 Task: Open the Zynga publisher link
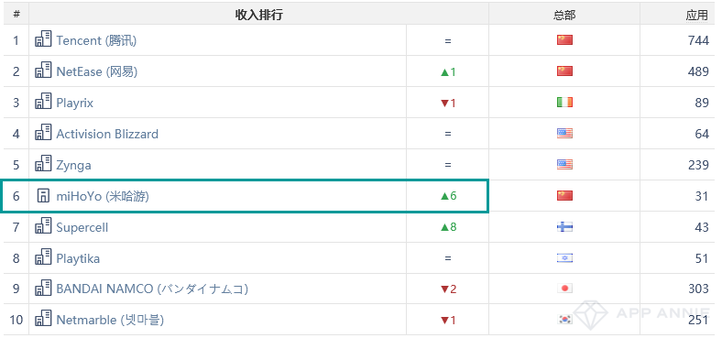tap(73, 165)
